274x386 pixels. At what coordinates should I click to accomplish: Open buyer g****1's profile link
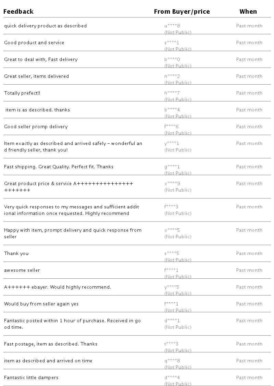172,167
